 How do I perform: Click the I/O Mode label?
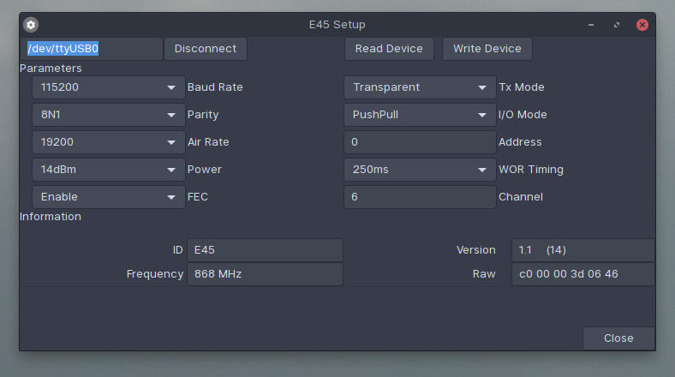(523, 115)
